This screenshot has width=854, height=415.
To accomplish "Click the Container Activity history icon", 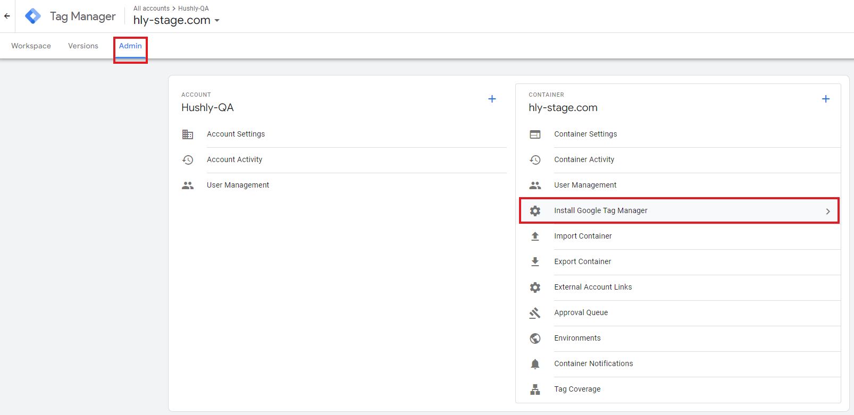I will tap(535, 160).
